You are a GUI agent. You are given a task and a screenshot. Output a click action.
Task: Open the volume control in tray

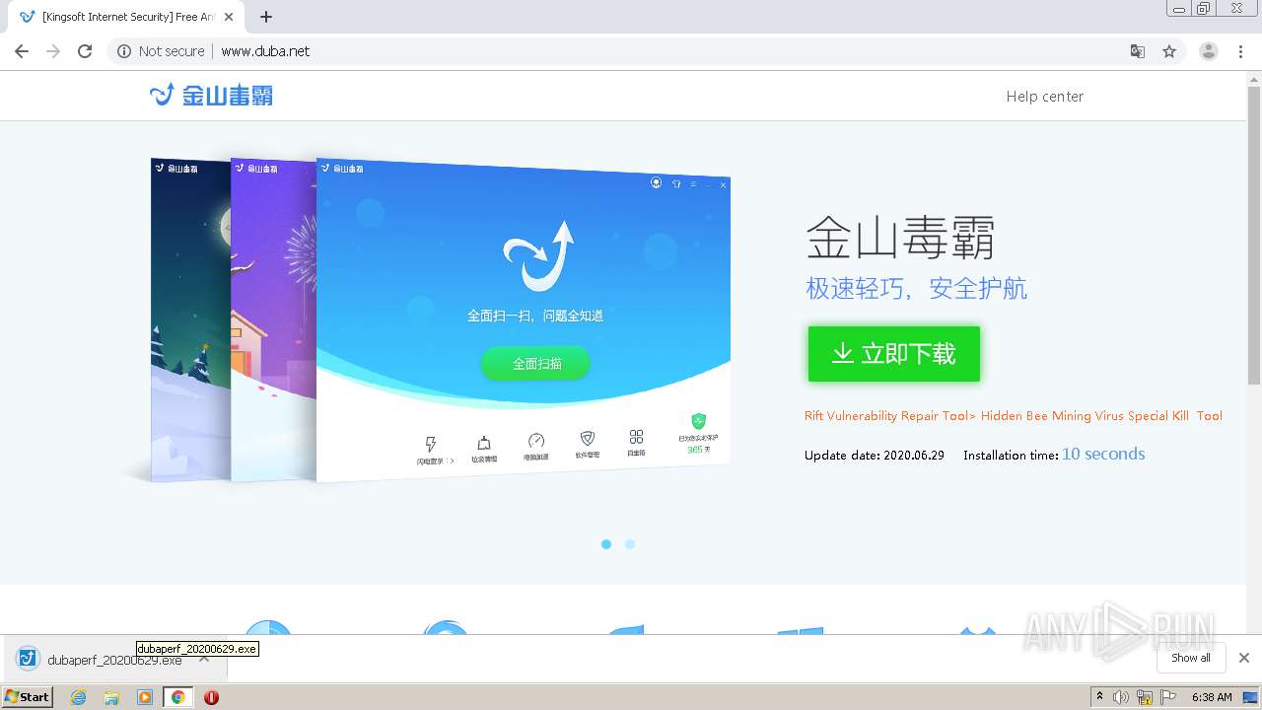coord(1121,697)
